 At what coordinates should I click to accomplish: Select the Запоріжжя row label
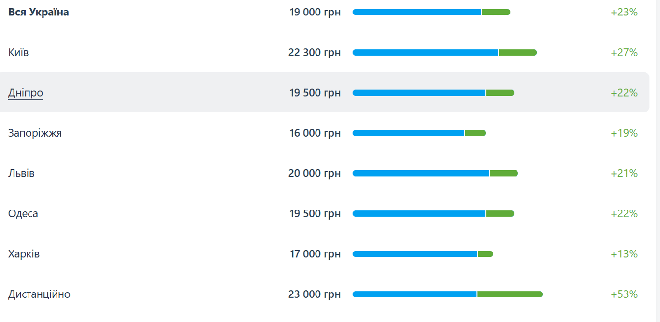[x=35, y=133]
